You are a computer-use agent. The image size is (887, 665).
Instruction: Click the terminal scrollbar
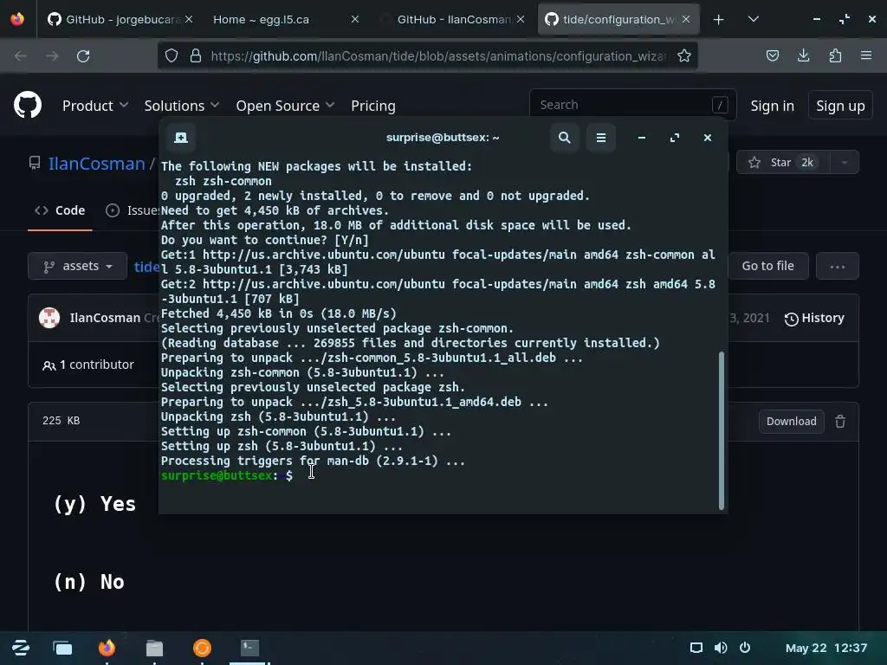tap(722, 431)
